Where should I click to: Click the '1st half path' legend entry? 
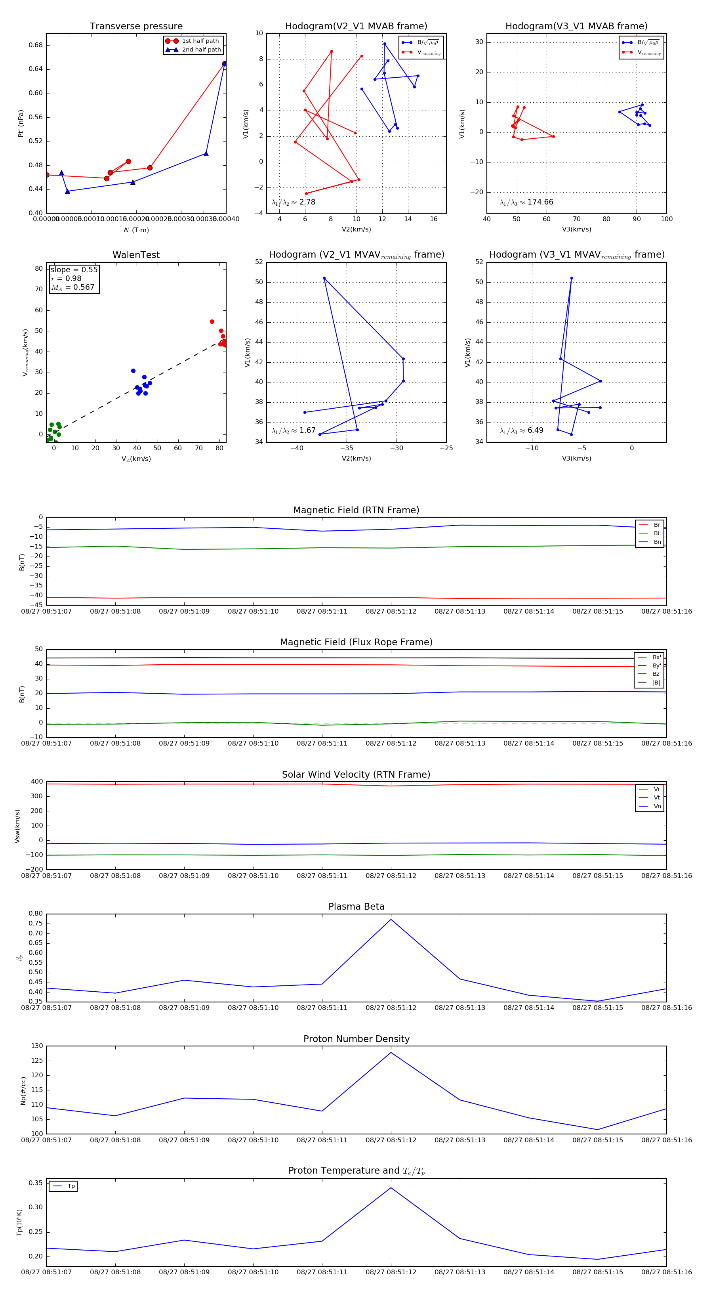(193, 41)
